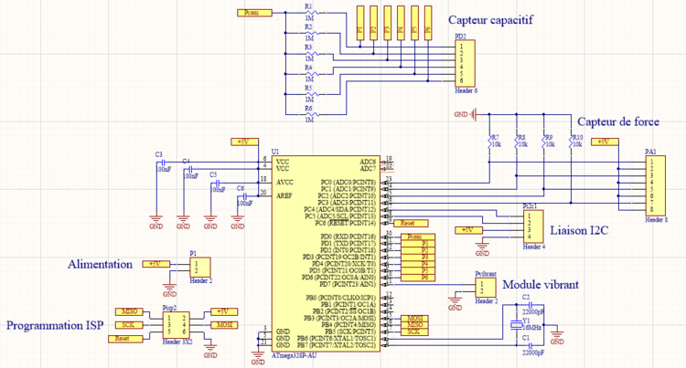This screenshot has height=368, width=686.
Task: Select the 'Capteur capacitif' text label
Action: point(489,20)
